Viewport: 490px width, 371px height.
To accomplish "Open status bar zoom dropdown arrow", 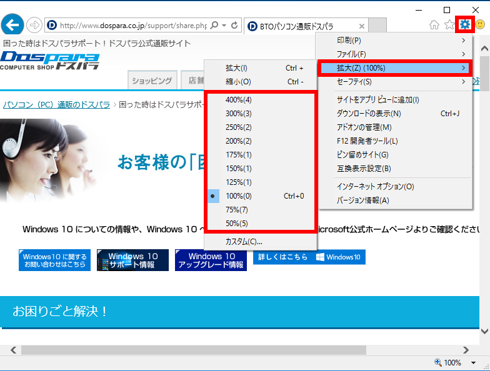I will [x=474, y=362].
